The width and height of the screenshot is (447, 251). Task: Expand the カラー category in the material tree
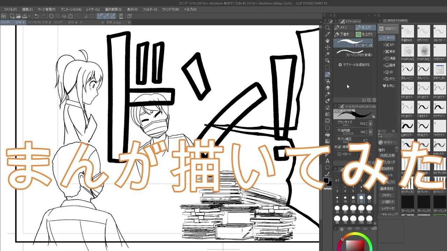384,45
